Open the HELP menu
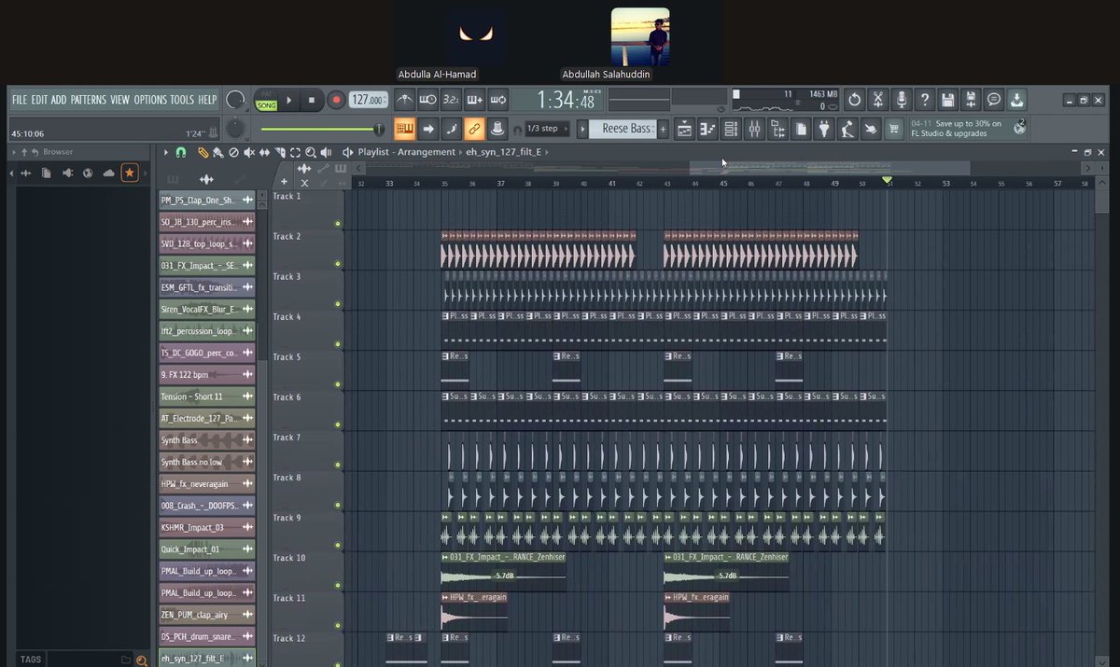The image size is (1120, 667). [207, 100]
